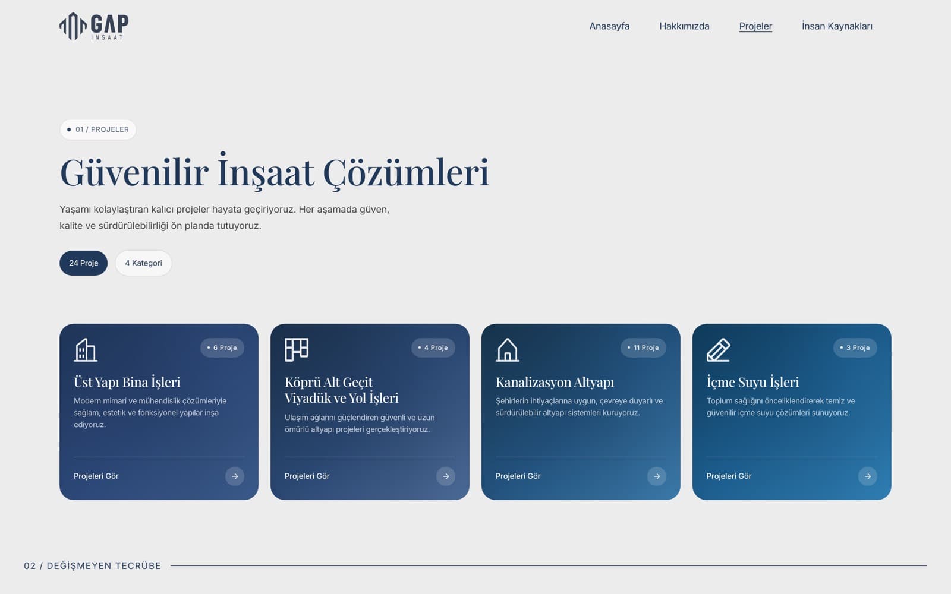Click the building icon on Üst Yapı card
The image size is (951, 594).
click(86, 350)
